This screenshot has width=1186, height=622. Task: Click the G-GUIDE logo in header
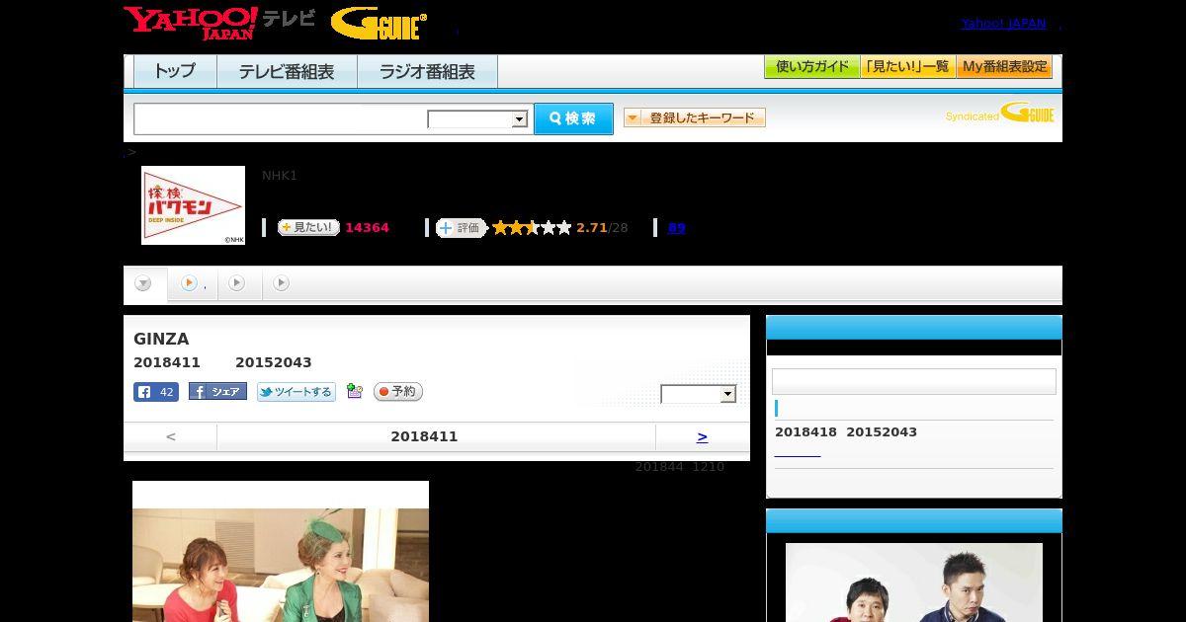click(380, 24)
